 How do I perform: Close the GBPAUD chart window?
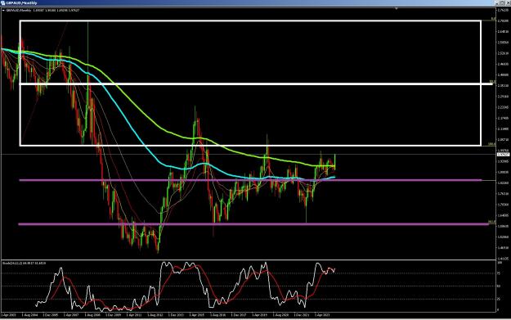tap(508, 3)
